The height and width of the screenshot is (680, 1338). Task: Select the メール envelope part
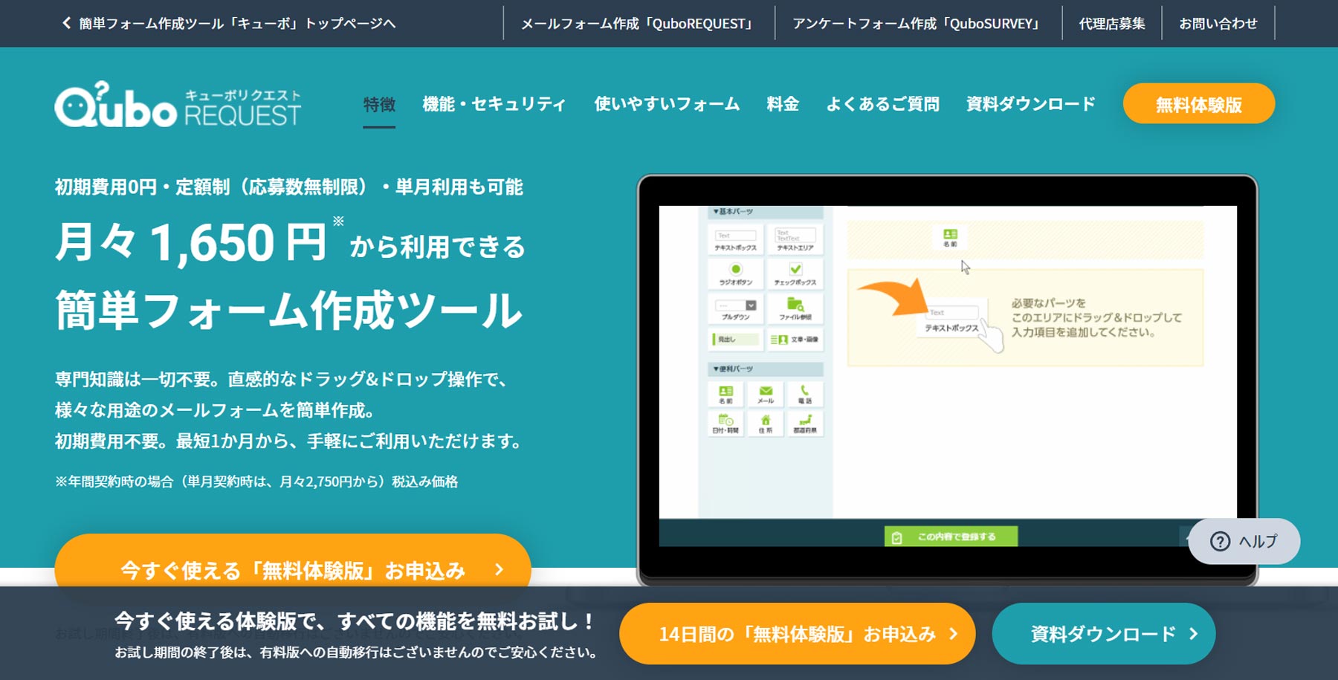point(766,394)
